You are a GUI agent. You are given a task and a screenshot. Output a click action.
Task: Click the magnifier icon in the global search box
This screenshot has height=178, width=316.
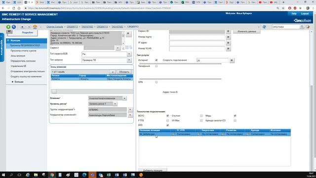(302, 27)
